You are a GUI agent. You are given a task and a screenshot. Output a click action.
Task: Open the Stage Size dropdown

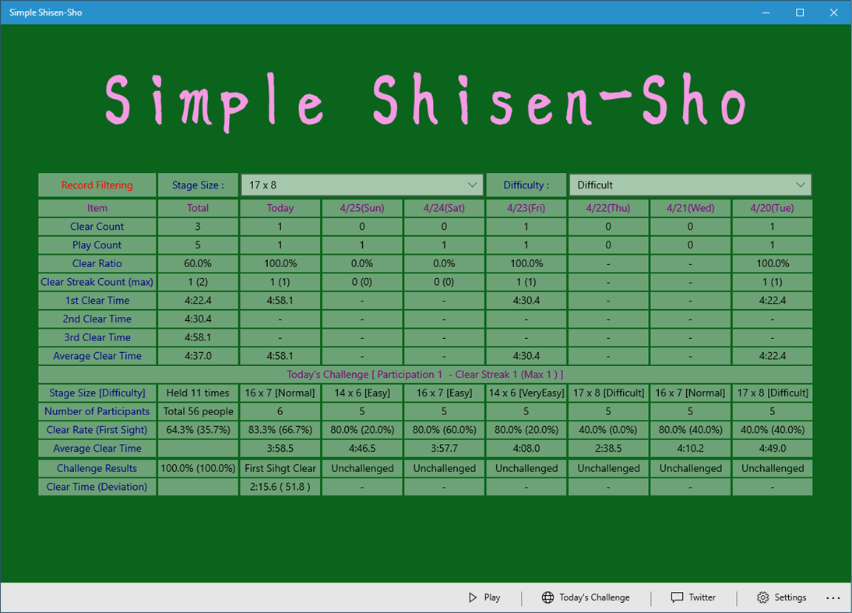[361, 185]
